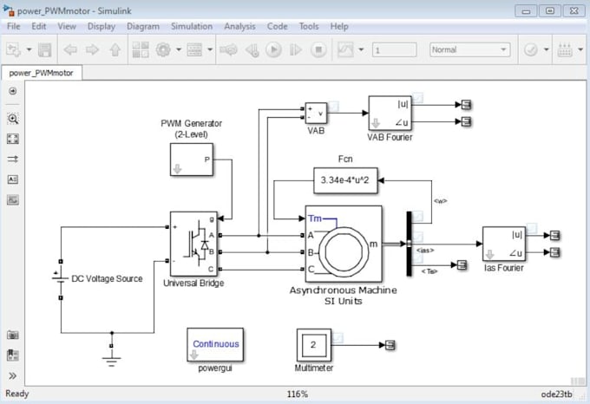Click Hide/Show Model Browser palette icon
Image resolution: width=590 pixels, height=404 pixels.
point(12,91)
